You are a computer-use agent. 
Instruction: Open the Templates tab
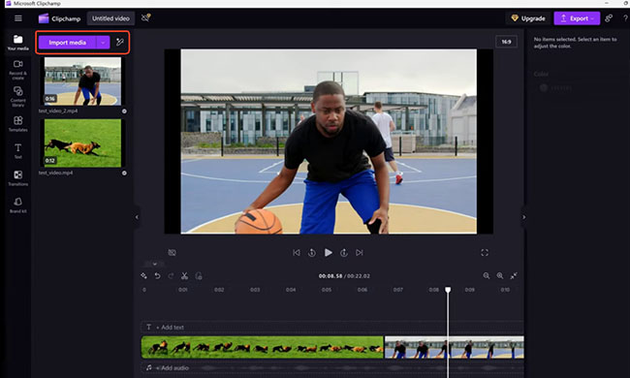tap(18, 124)
